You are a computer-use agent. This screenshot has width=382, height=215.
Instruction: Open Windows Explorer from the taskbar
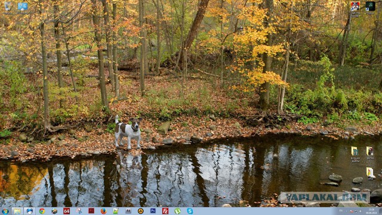(x=17, y=211)
